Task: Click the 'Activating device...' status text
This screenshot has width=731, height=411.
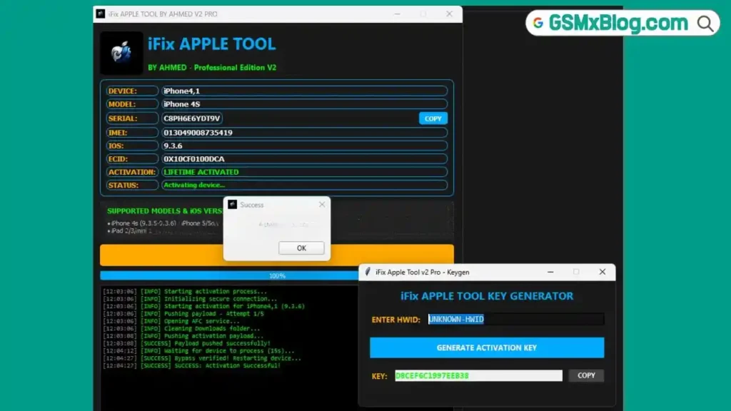Action: pos(194,185)
